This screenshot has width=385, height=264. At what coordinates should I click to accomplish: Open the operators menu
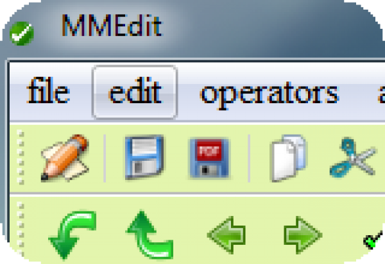coord(269,94)
